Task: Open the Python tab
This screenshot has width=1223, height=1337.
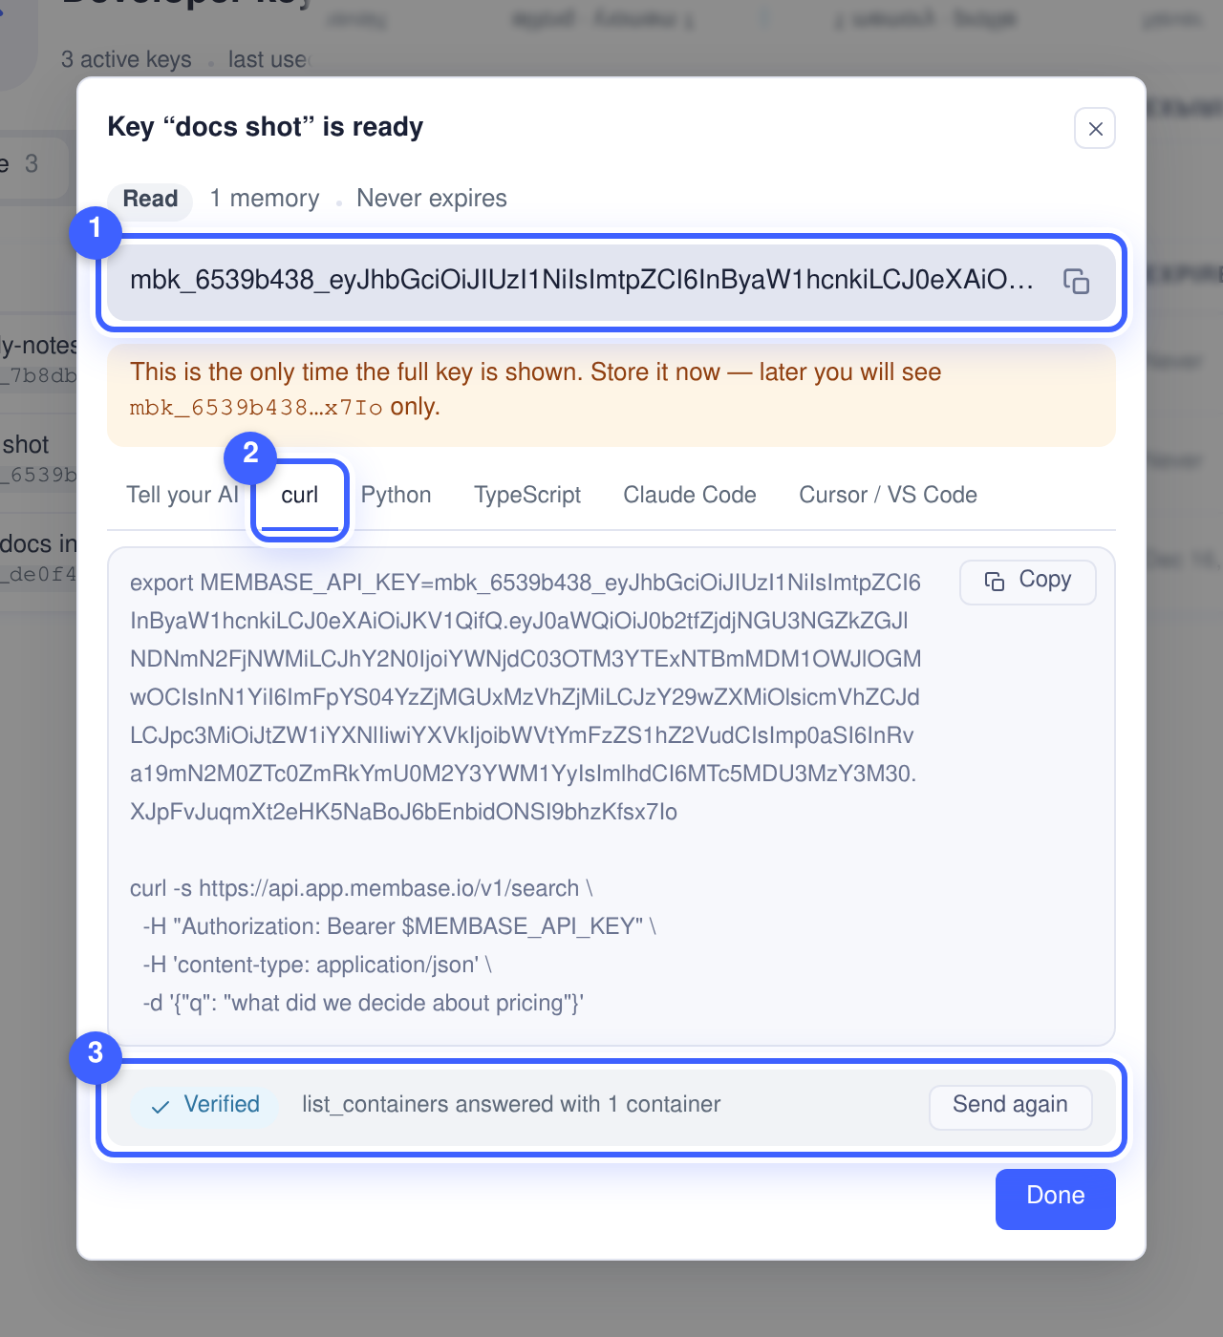Action: (397, 495)
